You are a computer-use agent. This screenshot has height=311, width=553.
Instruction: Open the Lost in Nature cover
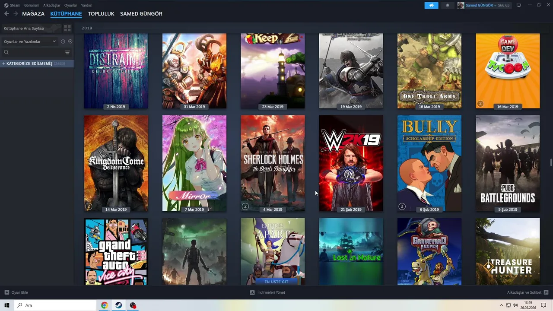click(351, 251)
